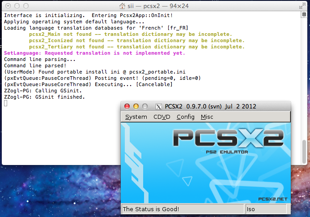Click the terminal vertical scrollbar thumb

pyautogui.click(x=304, y=152)
